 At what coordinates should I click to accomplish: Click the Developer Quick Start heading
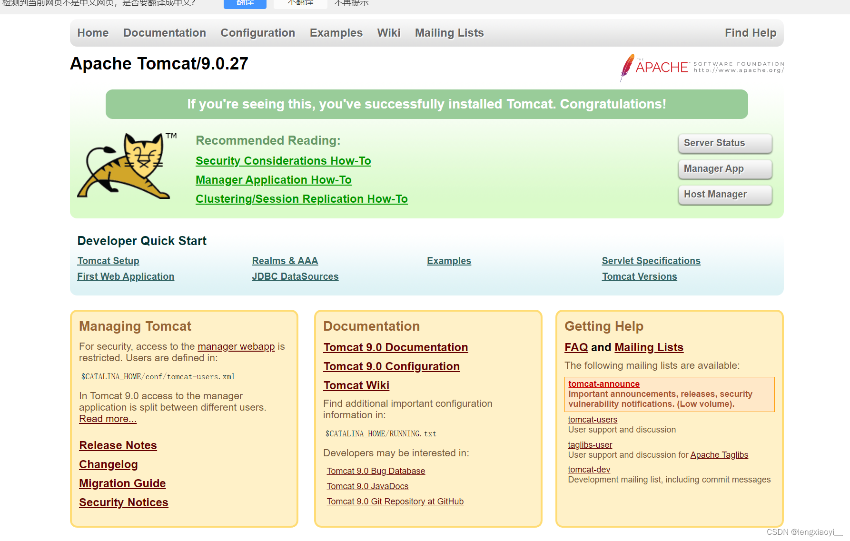pyautogui.click(x=142, y=241)
